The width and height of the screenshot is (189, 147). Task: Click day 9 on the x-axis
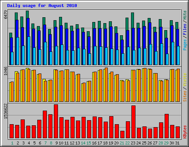[56, 143]
